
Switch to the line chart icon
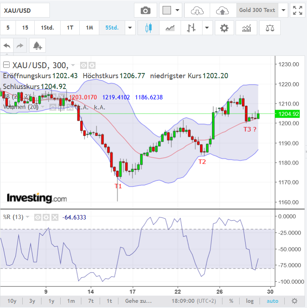[170, 28]
